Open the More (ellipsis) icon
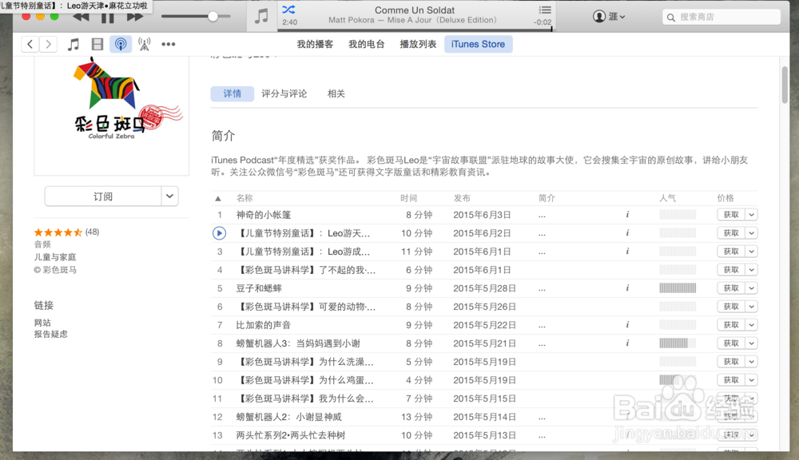Screen dimensions: 799x460 (x=169, y=44)
